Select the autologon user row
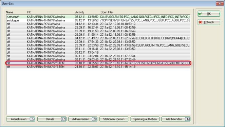Image resolution: width=225 pixels, height=127 pixels. pyautogui.click(x=98, y=20)
